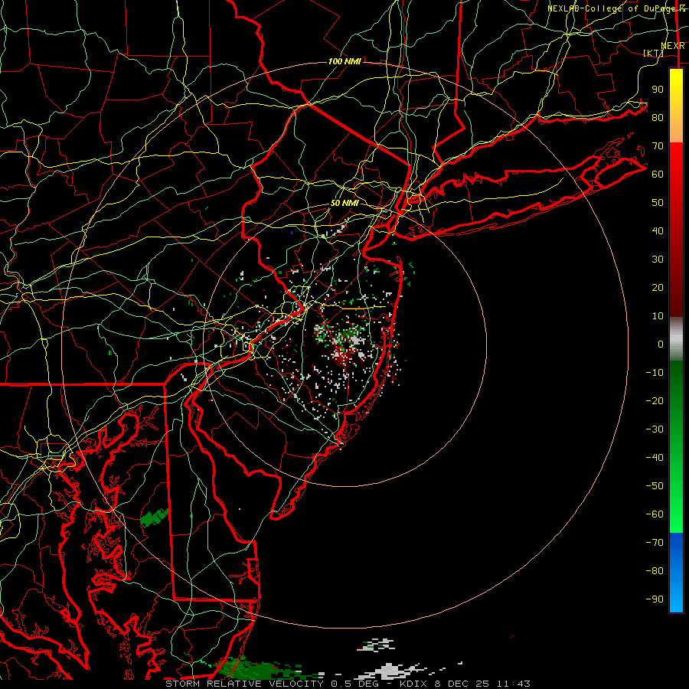Select the -40 value on velocity scale
The height and width of the screenshot is (689, 689).
(655, 458)
